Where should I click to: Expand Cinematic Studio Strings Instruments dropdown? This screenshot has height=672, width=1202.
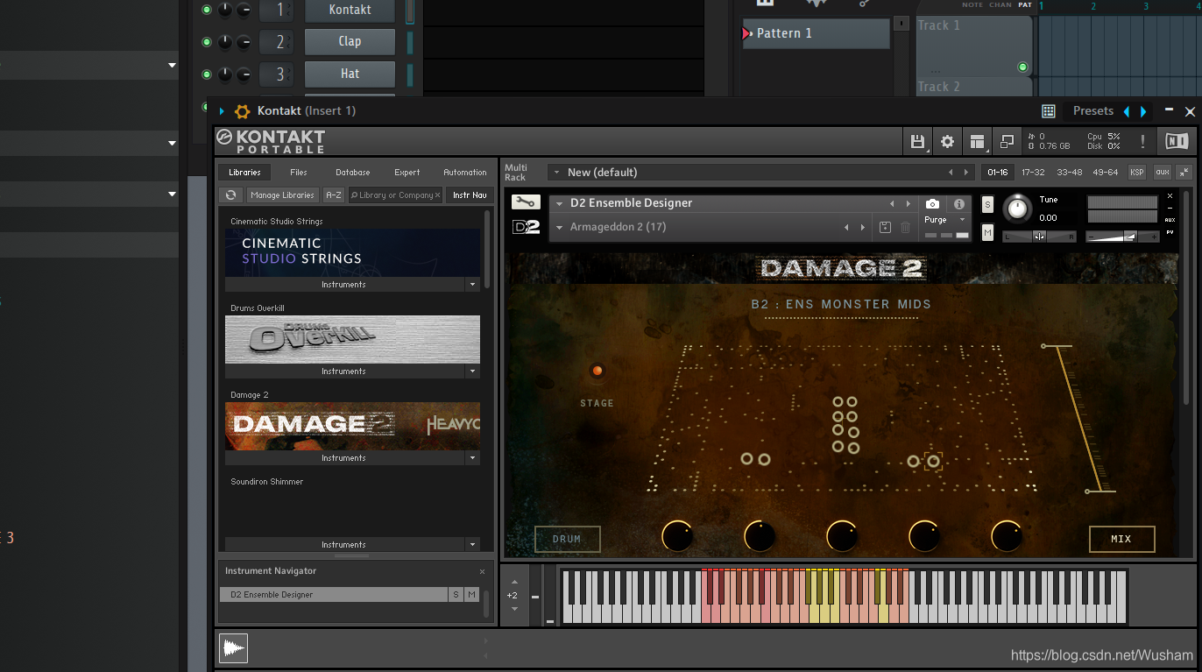pyautogui.click(x=473, y=285)
